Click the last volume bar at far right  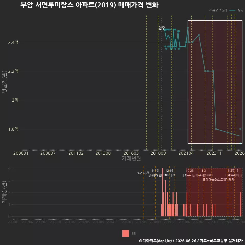pyautogui.click(x=240, y=204)
